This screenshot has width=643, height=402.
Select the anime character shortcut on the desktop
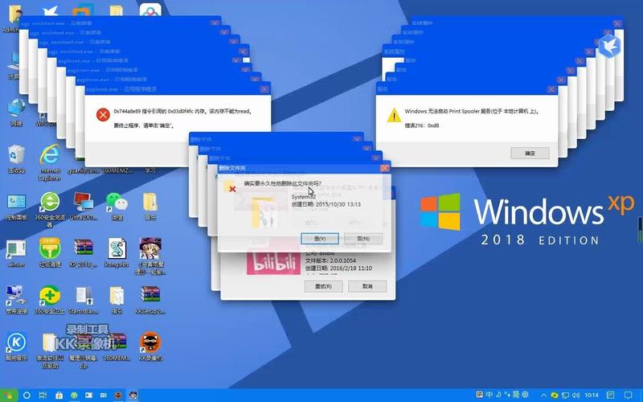coord(150,256)
